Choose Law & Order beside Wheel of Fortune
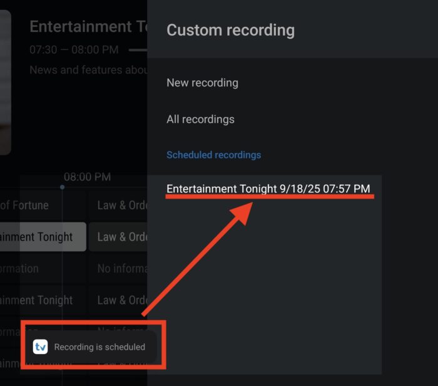This screenshot has width=438, height=386. click(x=121, y=206)
